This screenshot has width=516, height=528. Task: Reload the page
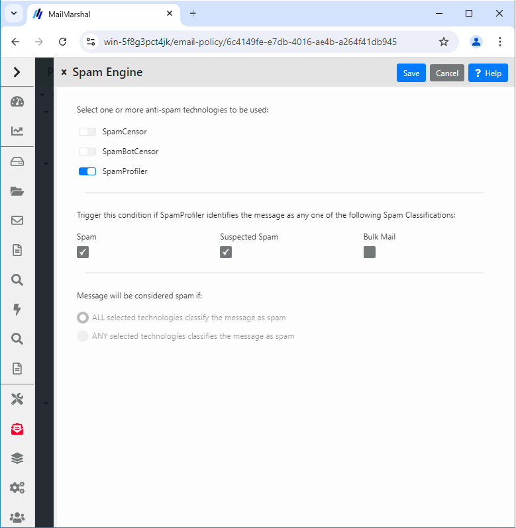[x=63, y=42]
